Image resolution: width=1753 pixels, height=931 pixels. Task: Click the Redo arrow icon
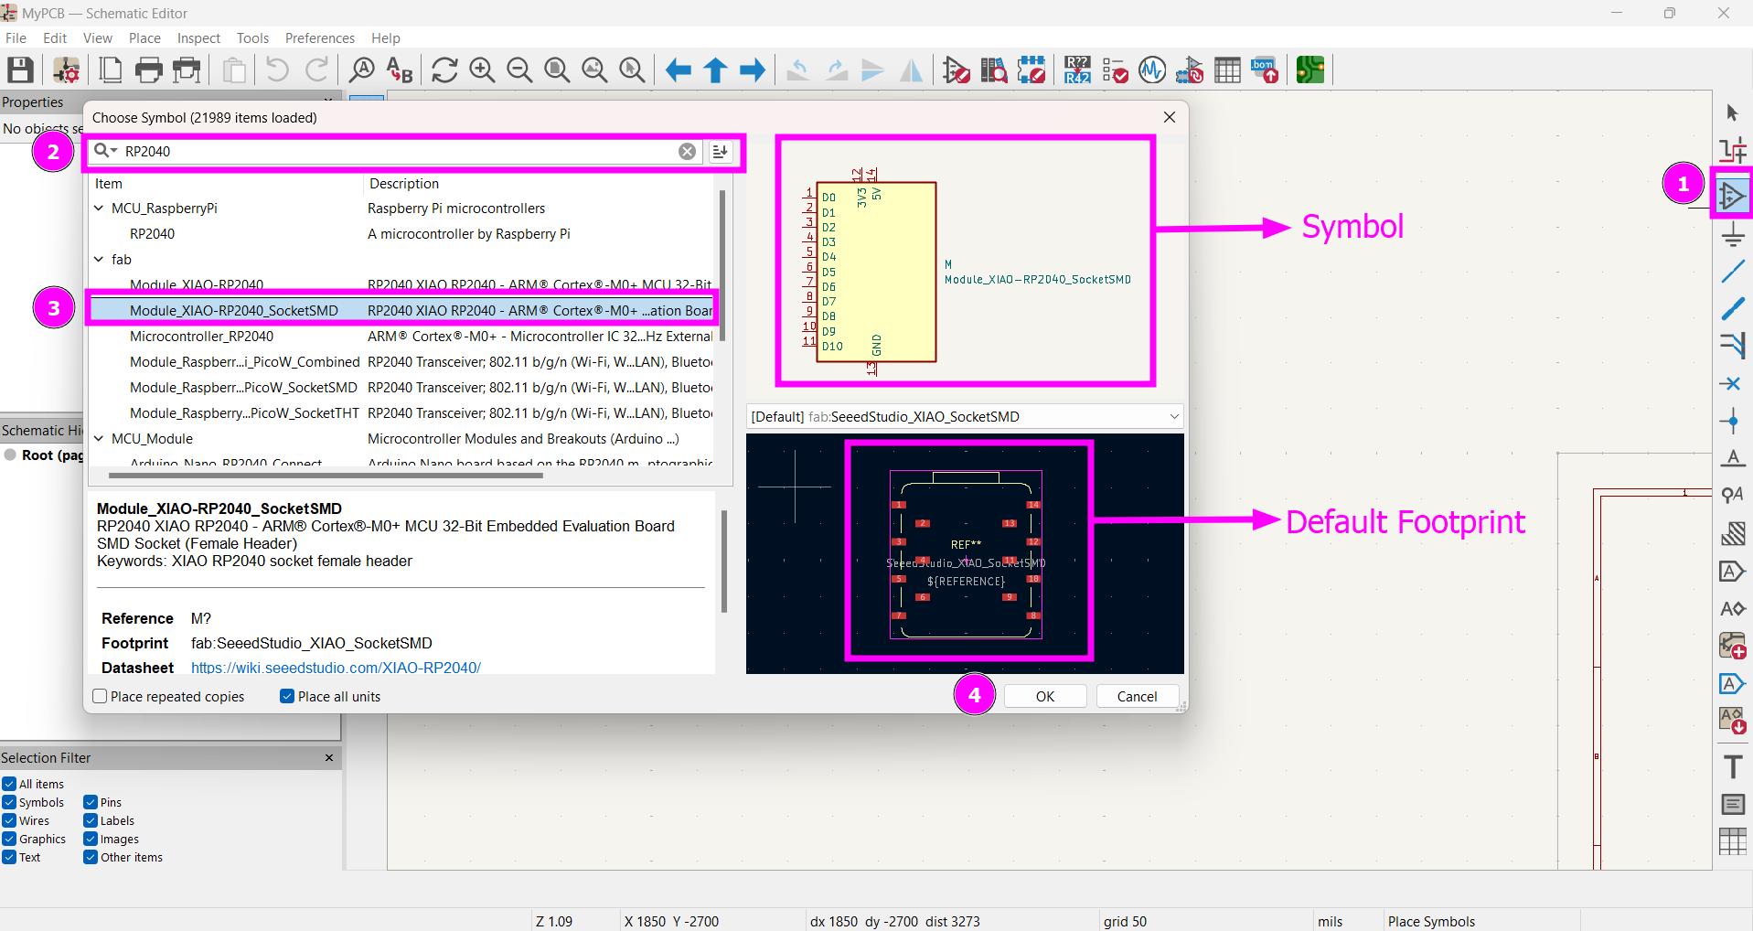pyautogui.click(x=316, y=70)
